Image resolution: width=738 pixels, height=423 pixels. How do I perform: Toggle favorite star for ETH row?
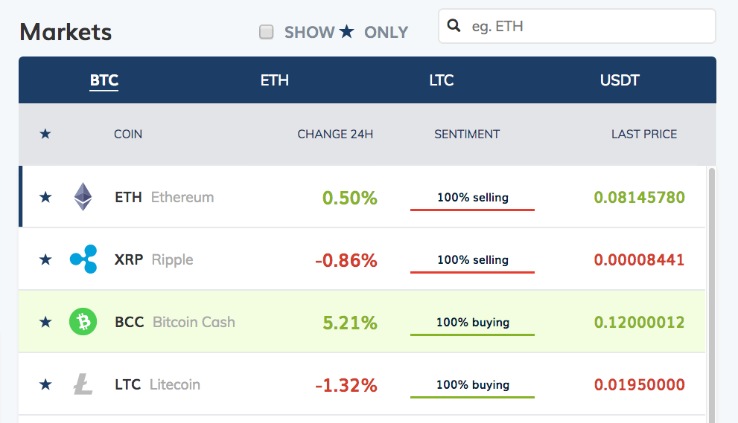[x=45, y=197]
